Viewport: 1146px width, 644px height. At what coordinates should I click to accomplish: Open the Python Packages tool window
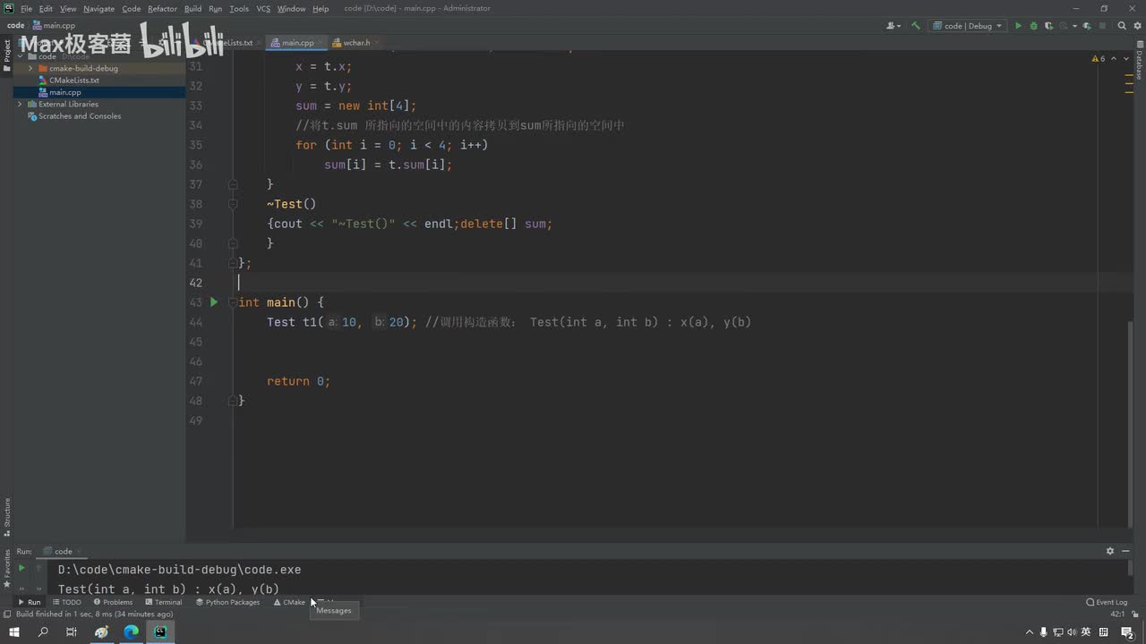click(x=227, y=602)
